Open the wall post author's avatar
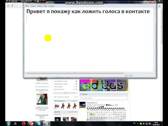This screenshot has width=168, height=126. [x=83, y=105]
